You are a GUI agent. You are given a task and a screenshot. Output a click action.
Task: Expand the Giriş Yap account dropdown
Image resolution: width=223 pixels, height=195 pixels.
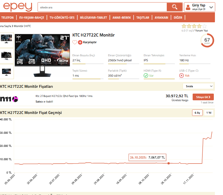click(x=211, y=7)
